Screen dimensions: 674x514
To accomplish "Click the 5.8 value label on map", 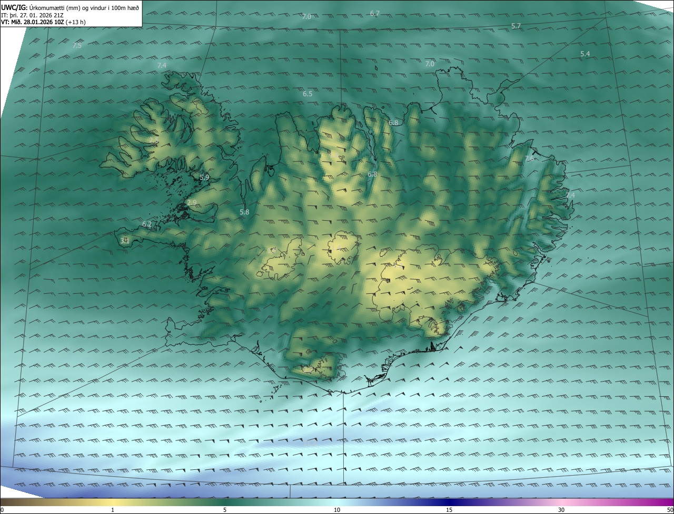I will tap(244, 212).
